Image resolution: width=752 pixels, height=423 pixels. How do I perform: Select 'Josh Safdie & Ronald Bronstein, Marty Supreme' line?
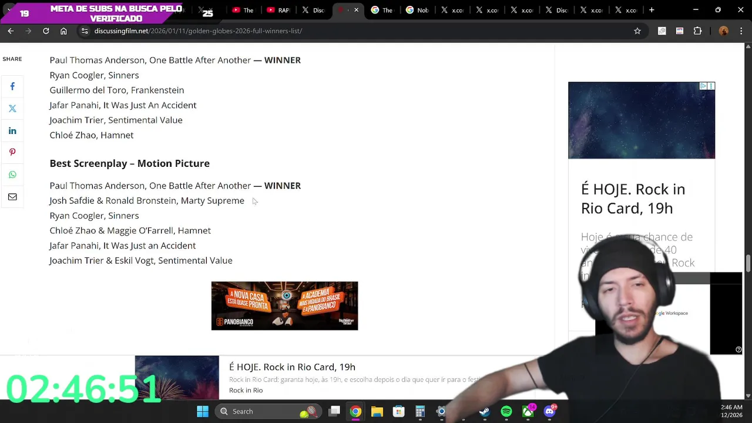(x=147, y=200)
